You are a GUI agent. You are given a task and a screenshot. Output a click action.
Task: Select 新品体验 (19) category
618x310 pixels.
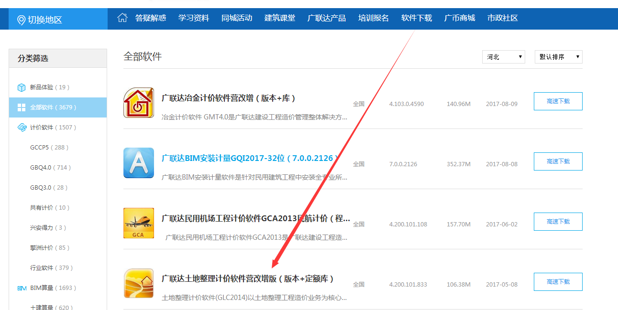tap(50, 87)
